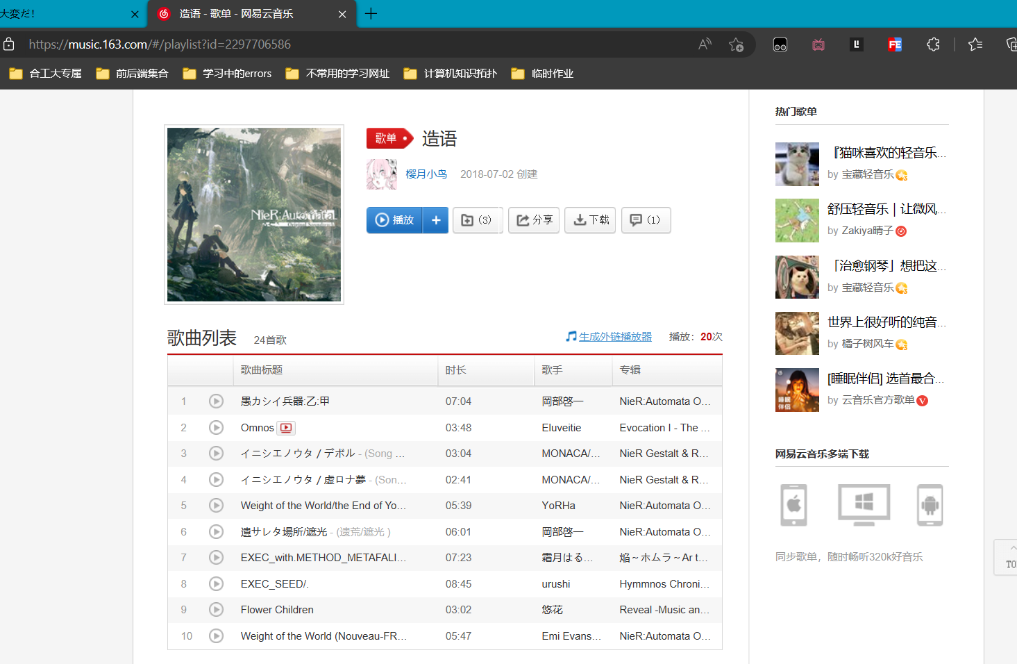
Task: Open a new browser tab
Action: [371, 14]
